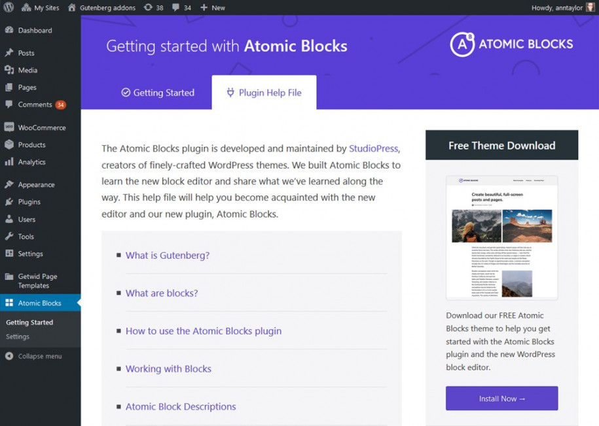This screenshot has height=426, width=599.
Task: Select the Appearance paintbrush icon
Action: tap(10, 184)
